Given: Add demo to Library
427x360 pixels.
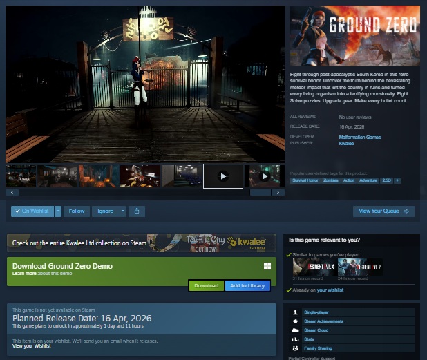Looking at the screenshot, I should click(247, 285).
